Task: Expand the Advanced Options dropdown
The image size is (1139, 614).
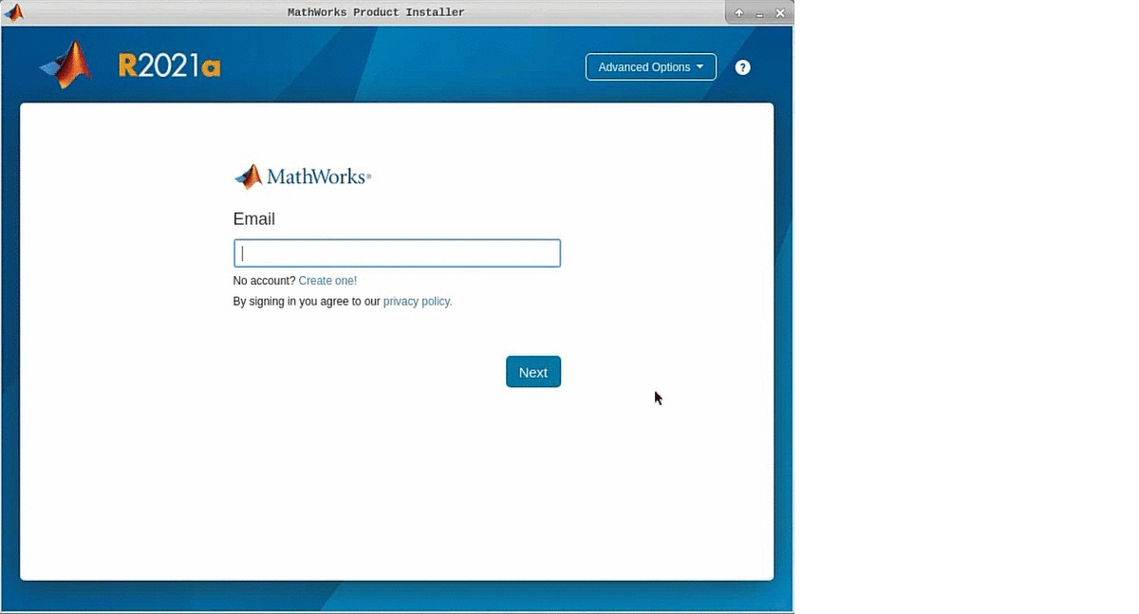Action: (651, 67)
